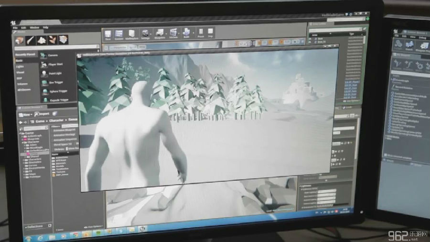Open the Content browser toolbar button

[119, 35]
